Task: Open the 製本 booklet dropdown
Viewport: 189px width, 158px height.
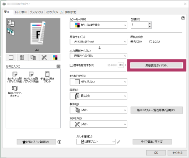Action: (98, 110)
